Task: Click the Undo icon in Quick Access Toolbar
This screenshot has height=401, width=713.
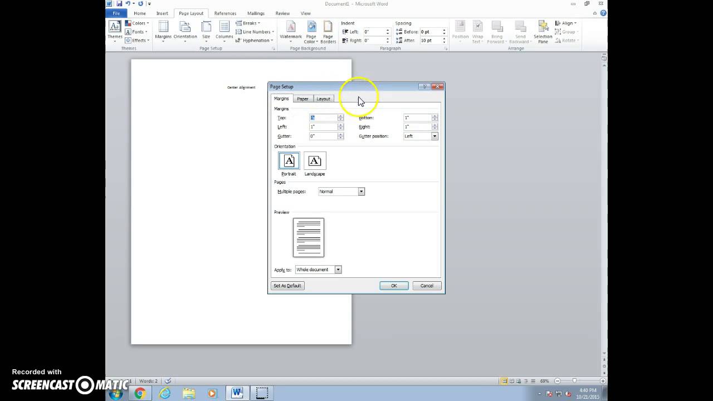Action: (x=128, y=4)
